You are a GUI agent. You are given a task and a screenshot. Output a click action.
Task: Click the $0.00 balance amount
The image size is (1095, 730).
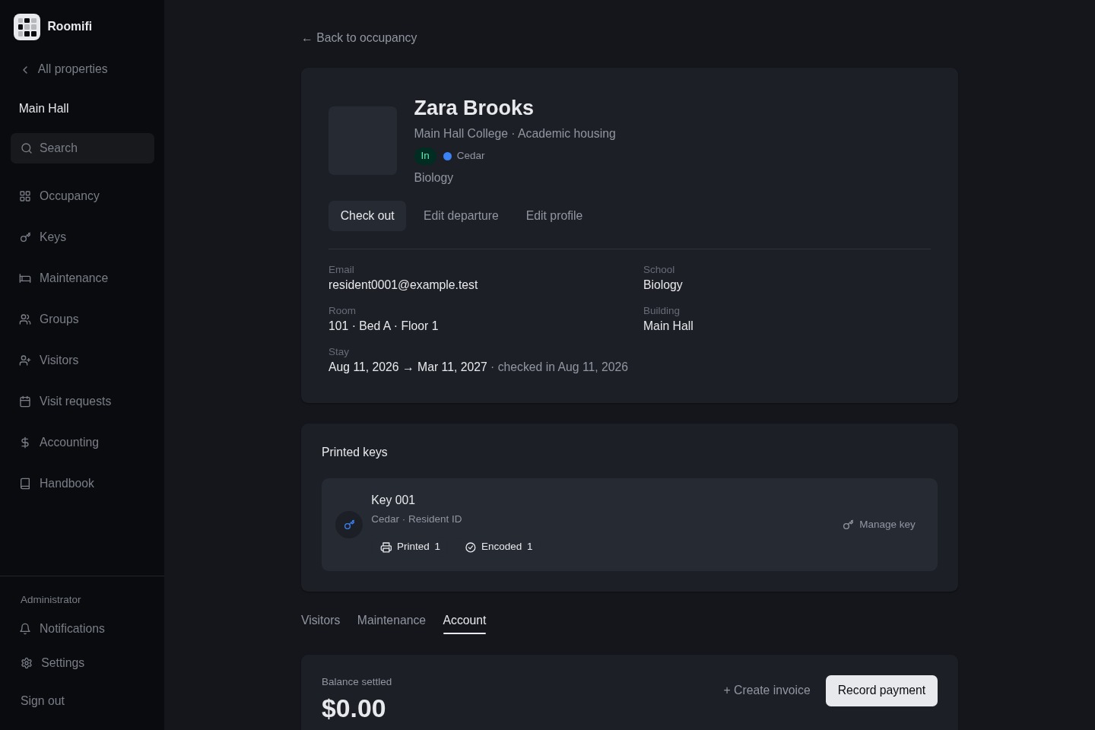pos(354,709)
